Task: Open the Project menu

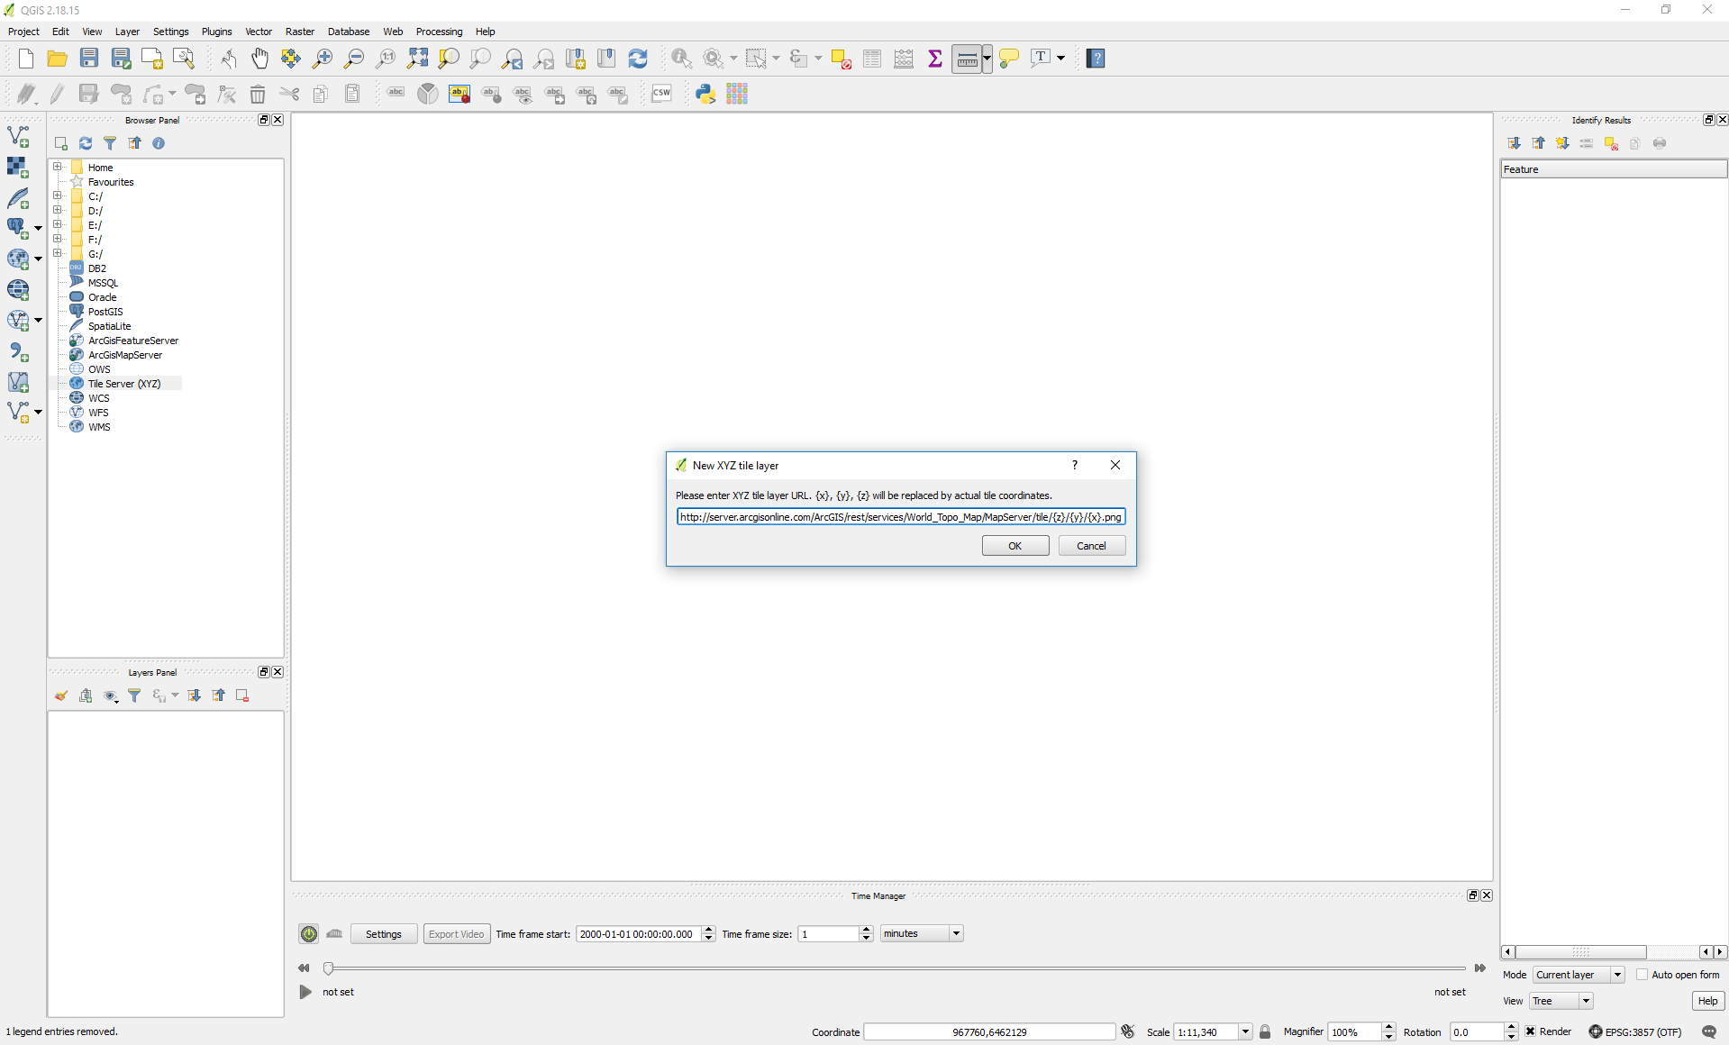Action: point(23,32)
